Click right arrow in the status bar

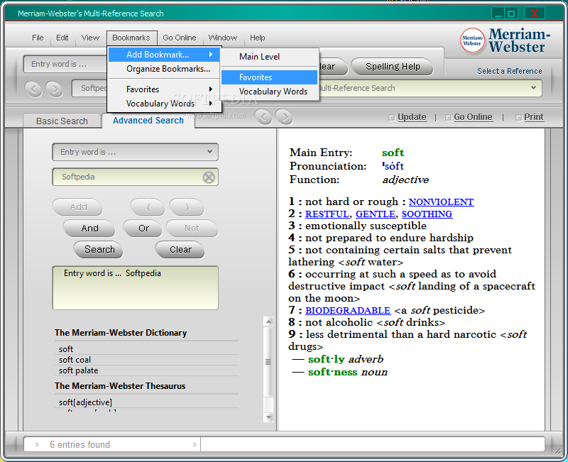click(195, 445)
